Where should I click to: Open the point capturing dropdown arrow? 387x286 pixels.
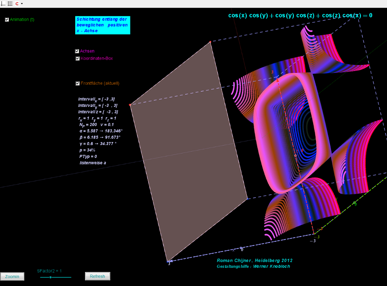click(x=22, y=3)
